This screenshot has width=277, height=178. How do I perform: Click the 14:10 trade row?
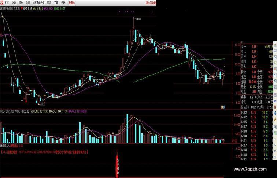257,136
